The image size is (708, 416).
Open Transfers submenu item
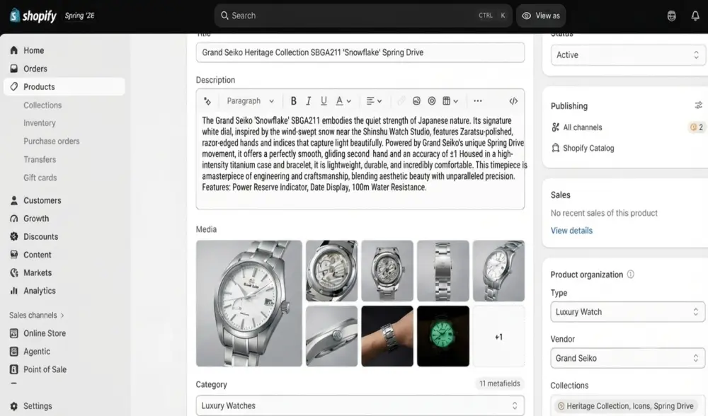coord(40,160)
